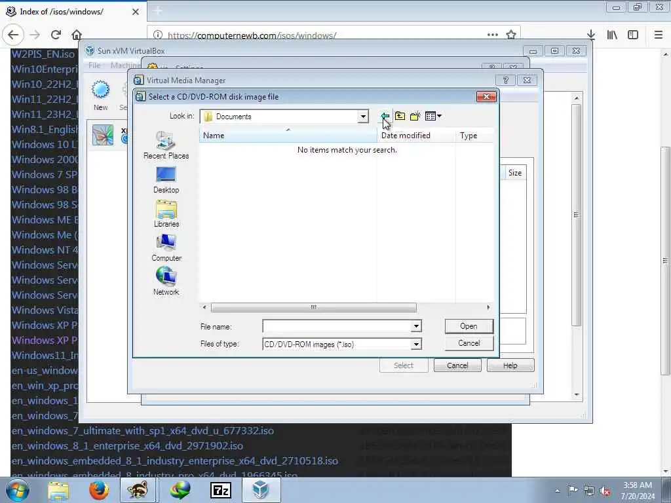Image resolution: width=671 pixels, height=503 pixels.
Task: Click the Firefox home button
Action: coord(77,35)
